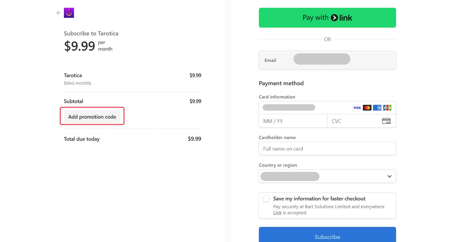Click the MM / YY expiry field
This screenshot has width=454, height=242.
click(x=293, y=121)
